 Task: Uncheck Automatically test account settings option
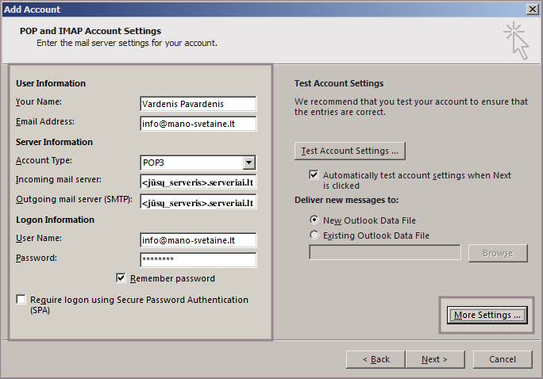point(314,175)
